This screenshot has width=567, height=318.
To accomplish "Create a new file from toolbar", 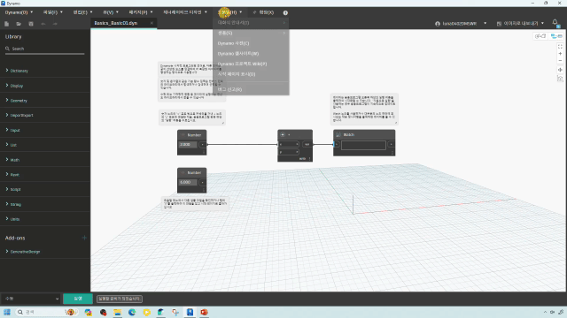I will click(6, 24).
